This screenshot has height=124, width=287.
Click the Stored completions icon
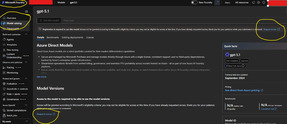[x=4, y=110]
